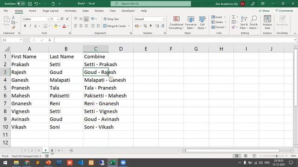Toggle Align Left for cell text
Image resolution: width=298 pixels, height=167 pixels.
(75, 26)
